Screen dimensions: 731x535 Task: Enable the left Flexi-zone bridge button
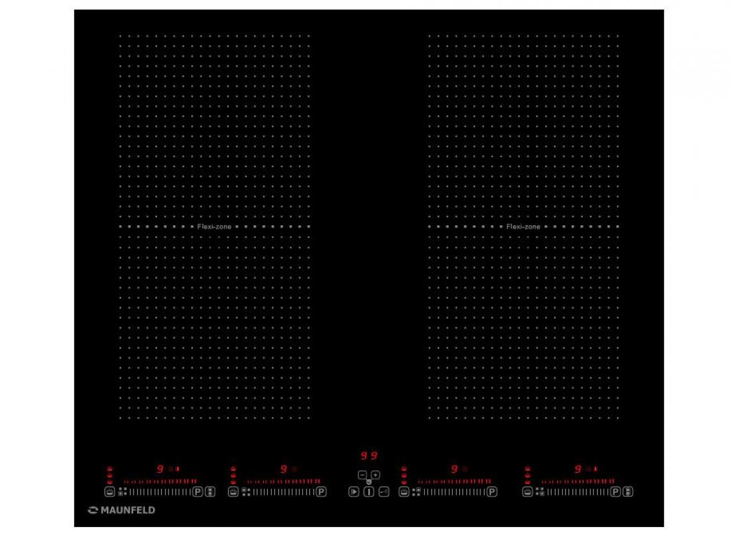pos(210,492)
